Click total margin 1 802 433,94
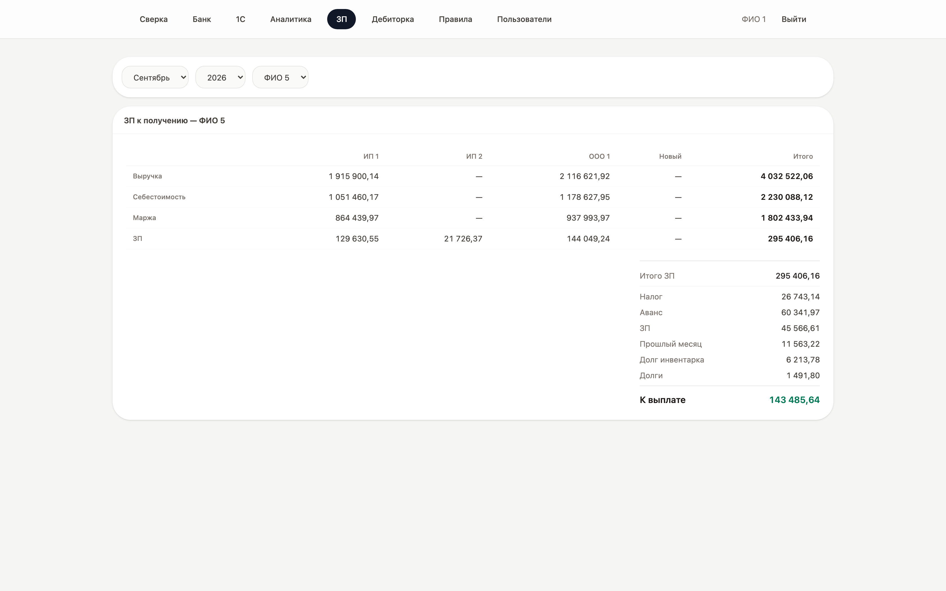 click(787, 218)
